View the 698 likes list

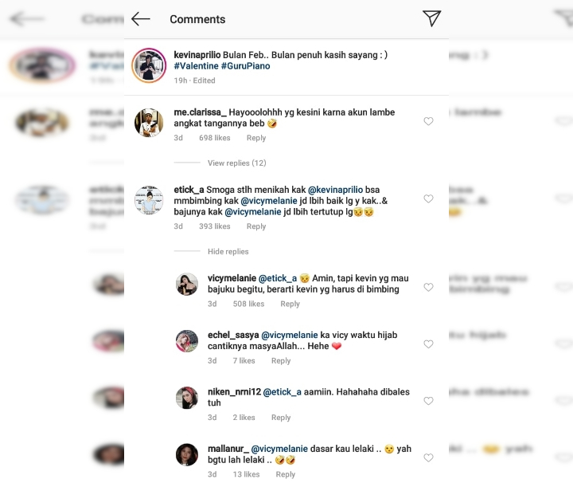(215, 138)
